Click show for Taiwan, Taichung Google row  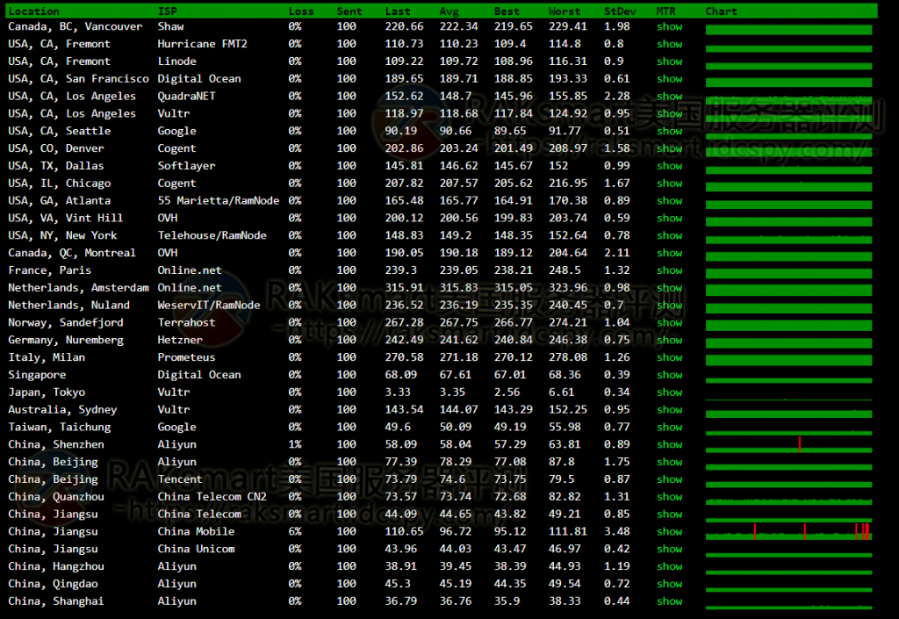669,427
